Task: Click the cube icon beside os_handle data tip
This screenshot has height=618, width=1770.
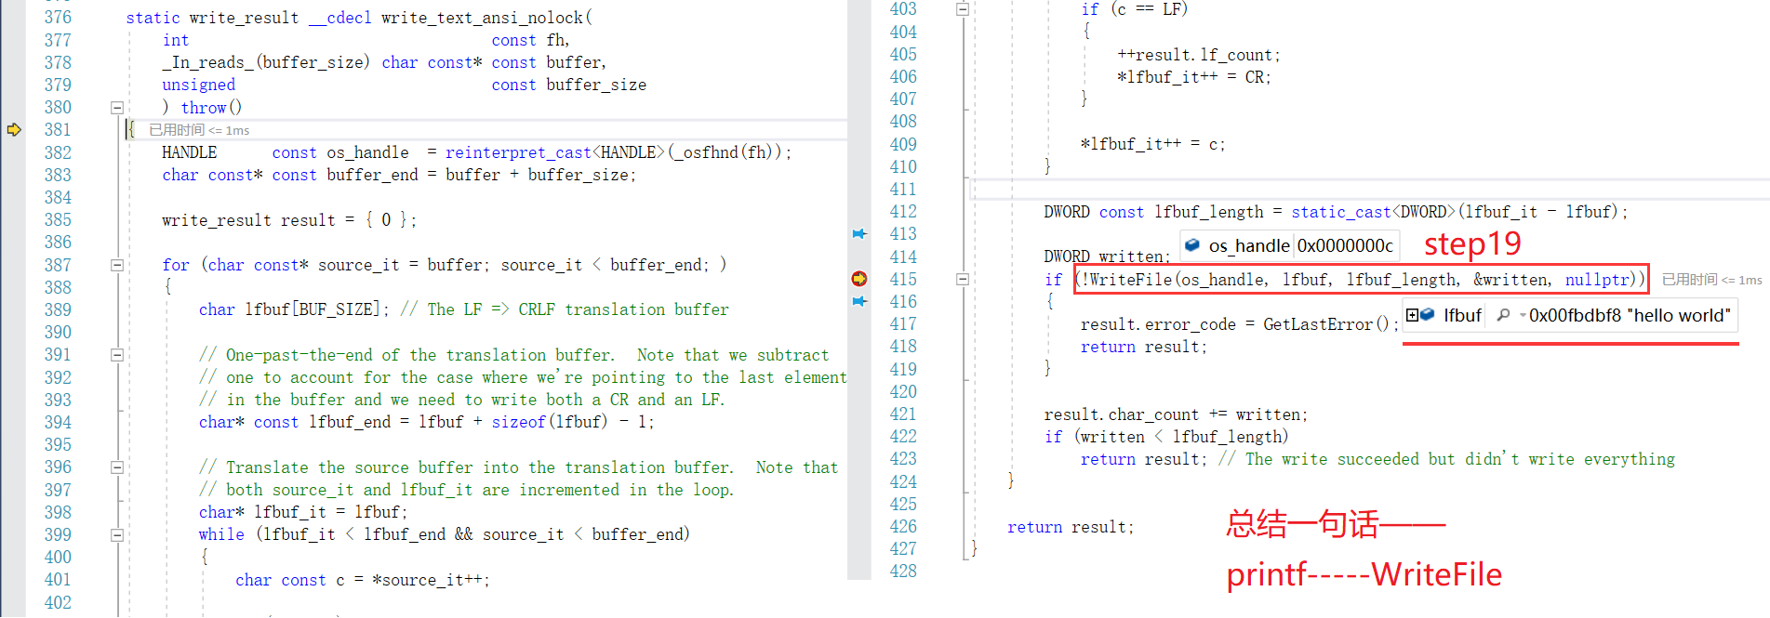Action: [x=1192, y=245]
